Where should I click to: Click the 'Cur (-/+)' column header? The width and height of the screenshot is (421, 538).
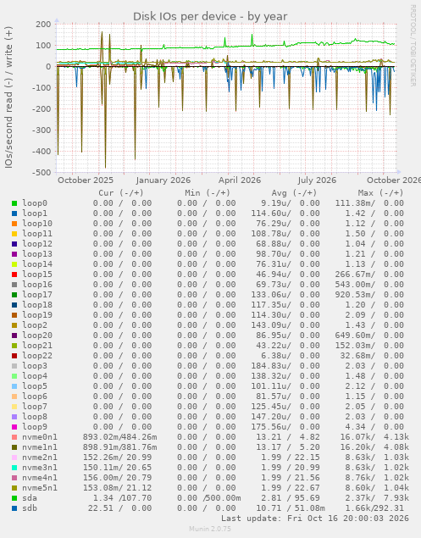tap(121, 193)
